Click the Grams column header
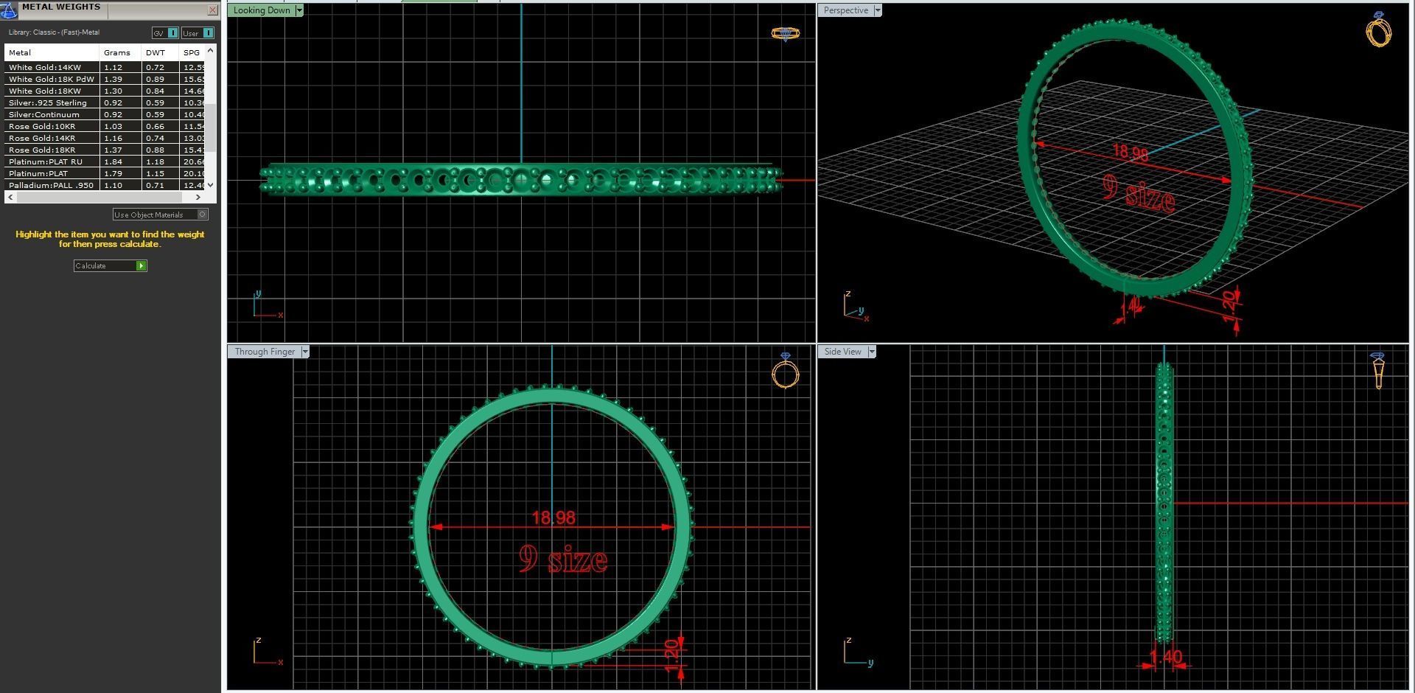Viewport: 1415px width, 693px height. tap(120, 52)
